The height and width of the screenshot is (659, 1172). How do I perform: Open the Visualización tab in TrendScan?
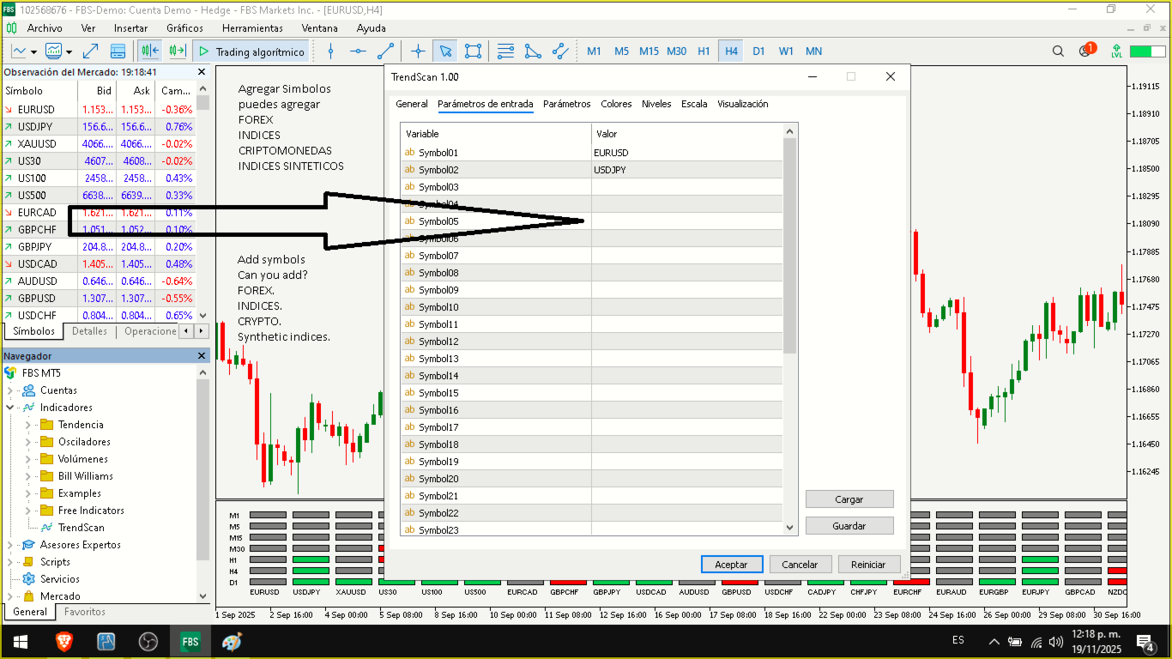point(743,104)
